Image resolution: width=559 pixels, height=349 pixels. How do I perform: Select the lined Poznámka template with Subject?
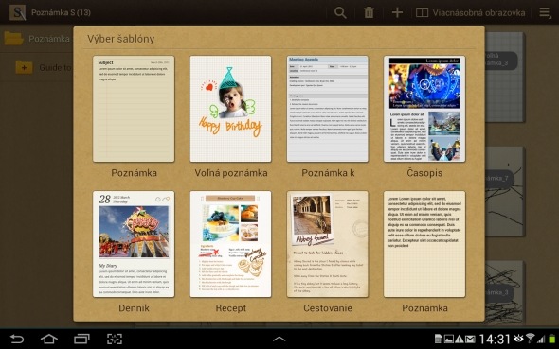[134, 109]
